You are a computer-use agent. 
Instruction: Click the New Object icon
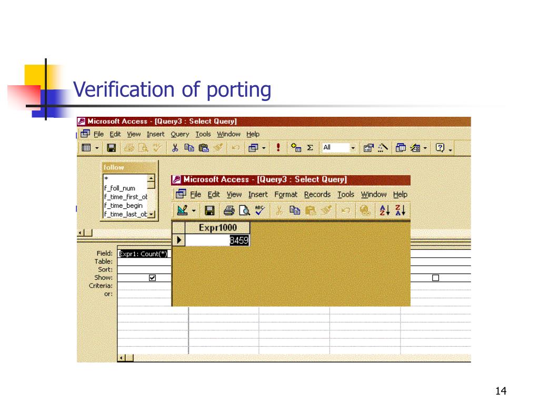pyautogui.click(x=415, y=148)
